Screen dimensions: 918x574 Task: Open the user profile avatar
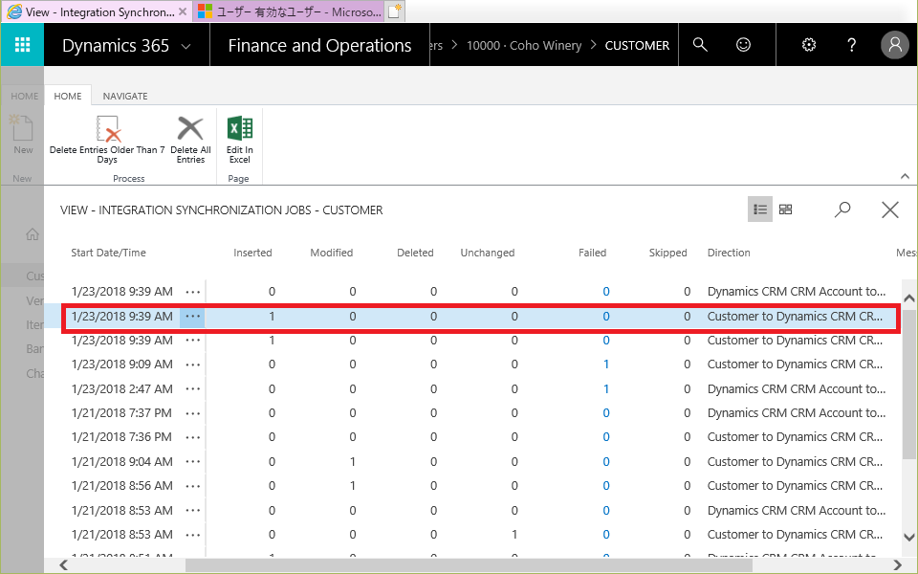tap(895, 45)
